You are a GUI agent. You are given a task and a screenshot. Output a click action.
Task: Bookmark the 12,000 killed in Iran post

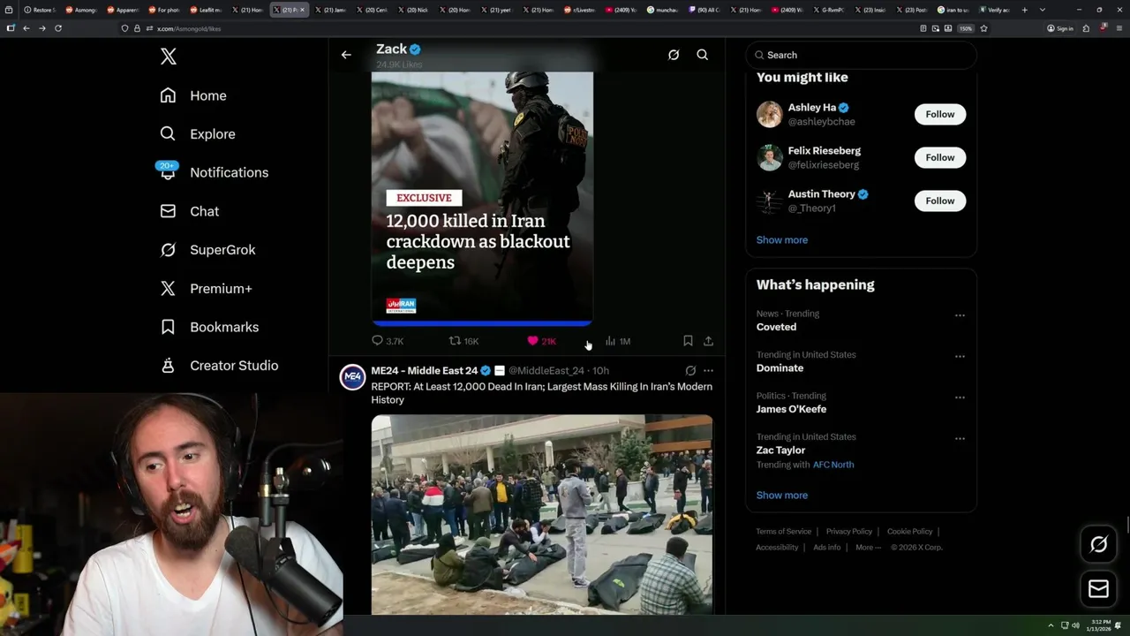[688, 341]
